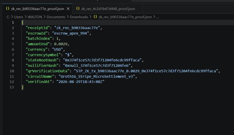Click the "verifiedAt" key
The height and width of the screenshot is (135, 234).
coord(39,82)
